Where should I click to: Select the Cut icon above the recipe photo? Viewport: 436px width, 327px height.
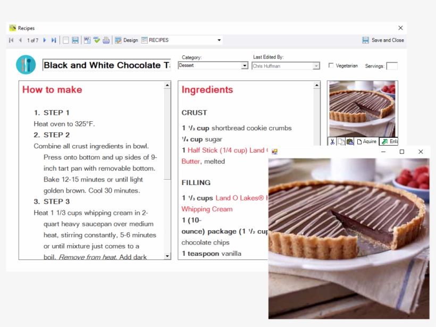[332, 141]
